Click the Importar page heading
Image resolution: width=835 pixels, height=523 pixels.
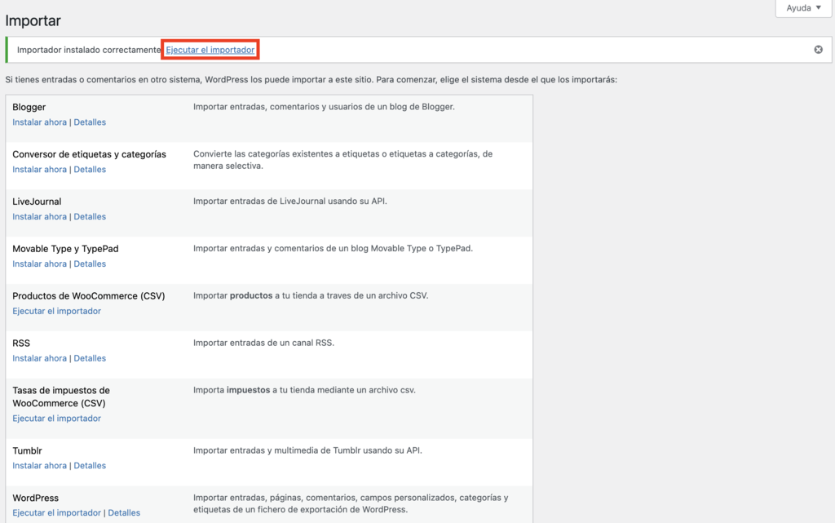pos(33,20)
